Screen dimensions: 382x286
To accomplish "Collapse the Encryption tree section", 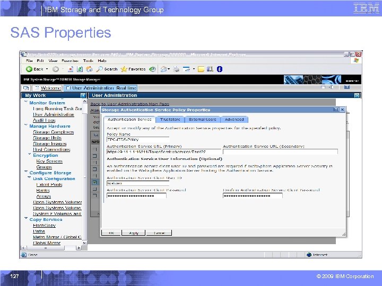I will pos(30,154).
